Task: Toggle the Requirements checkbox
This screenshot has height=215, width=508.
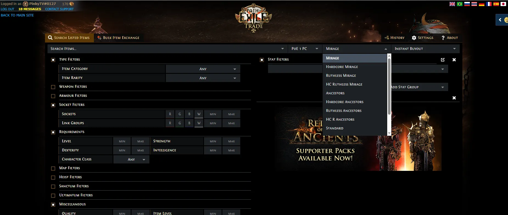Action: (53, 132)
